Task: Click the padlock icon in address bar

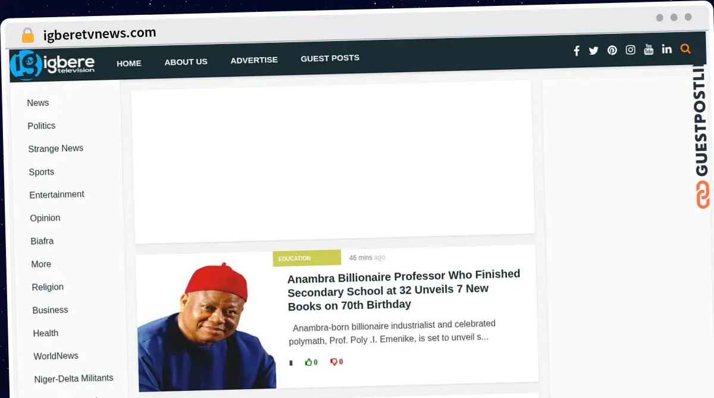Action: click(27, 35)
